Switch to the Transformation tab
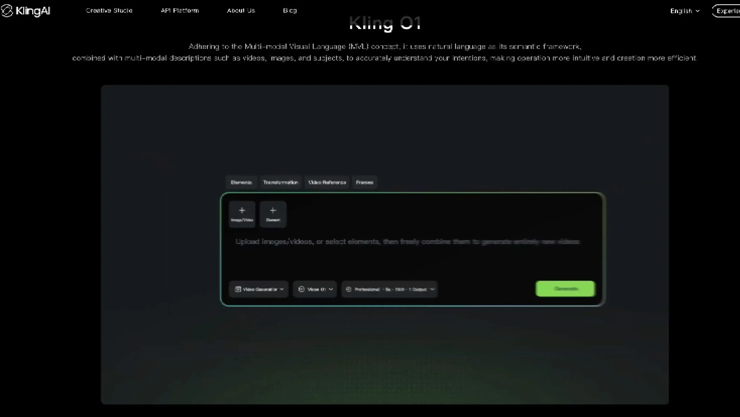 click(x=280, y=182)
